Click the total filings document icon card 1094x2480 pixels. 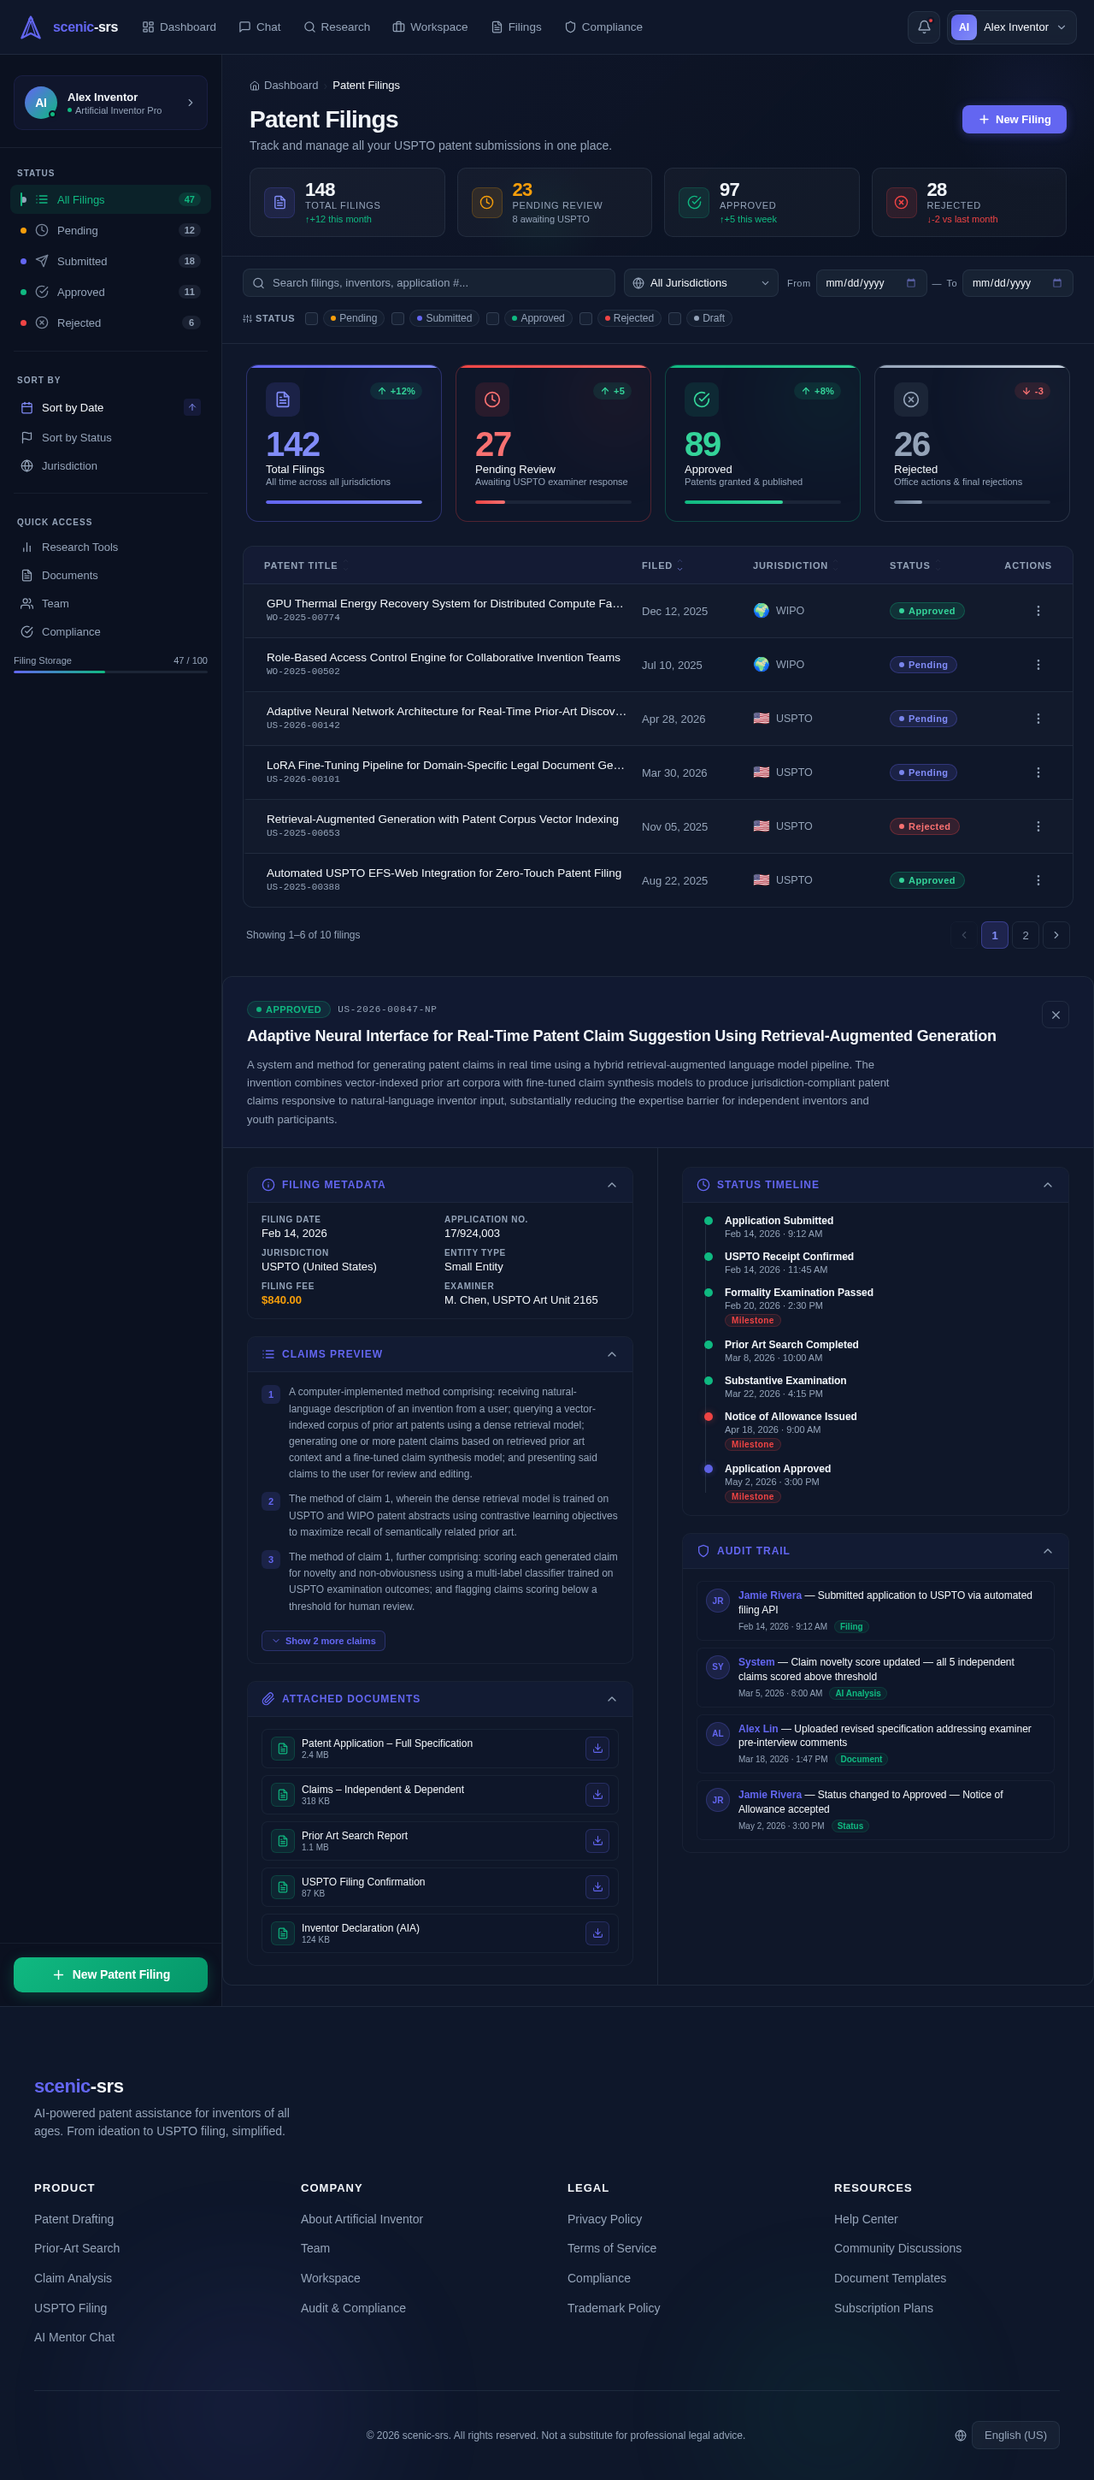point(279,202)
